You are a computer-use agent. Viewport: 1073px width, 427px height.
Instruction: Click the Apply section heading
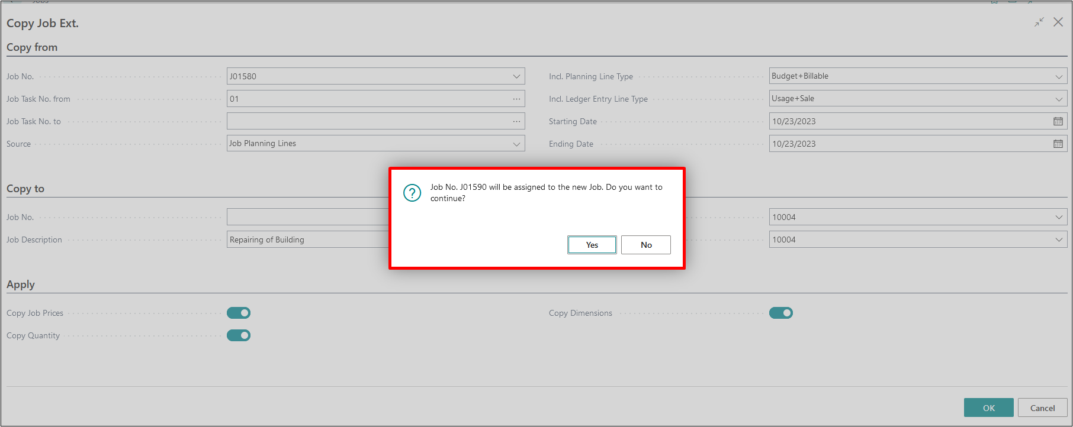point(21,284)
